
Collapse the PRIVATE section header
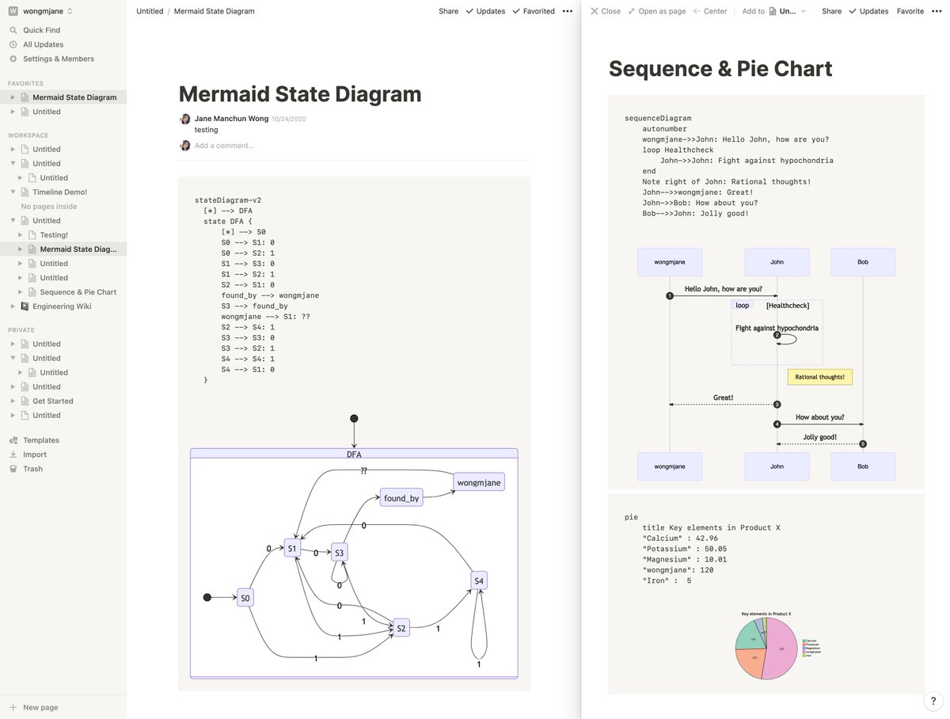pos(21,330)
